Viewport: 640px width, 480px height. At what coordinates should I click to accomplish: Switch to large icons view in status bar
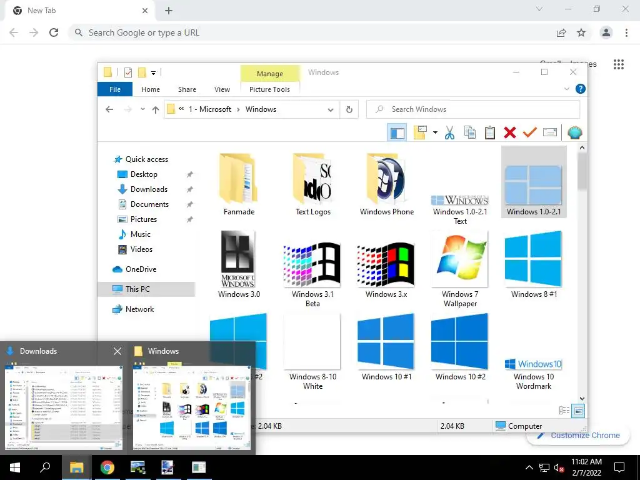click(x=578, y=411)
